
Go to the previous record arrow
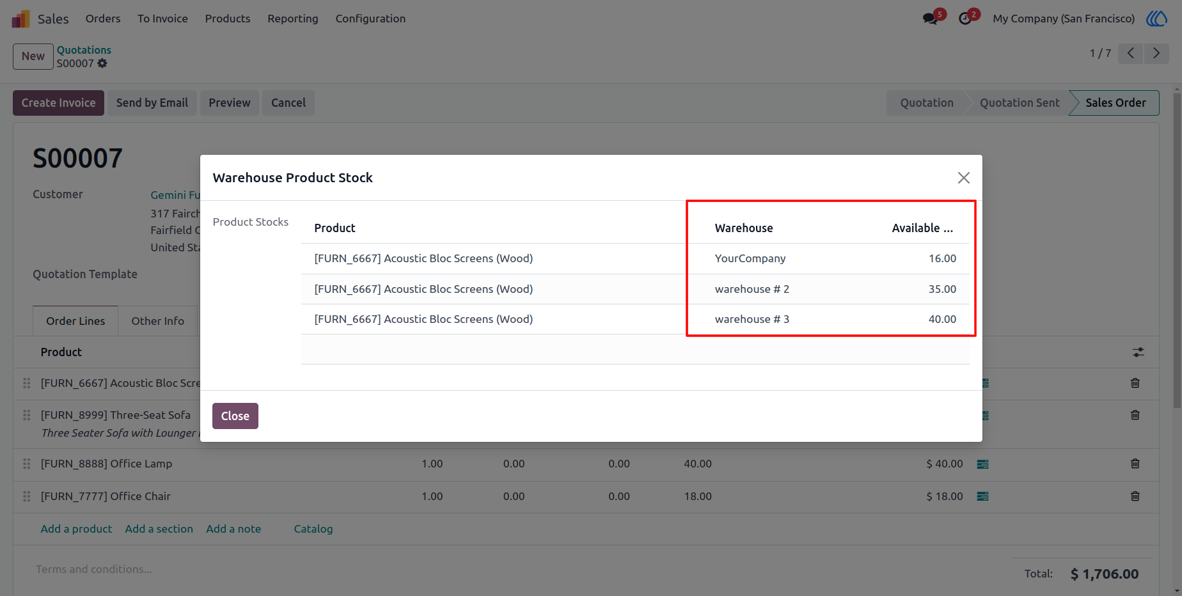click(1131, 53)
